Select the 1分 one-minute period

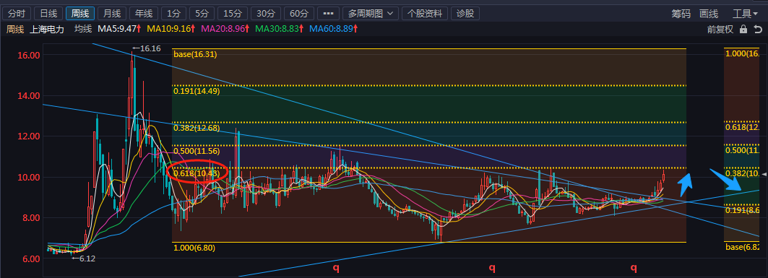coord(173,13)
